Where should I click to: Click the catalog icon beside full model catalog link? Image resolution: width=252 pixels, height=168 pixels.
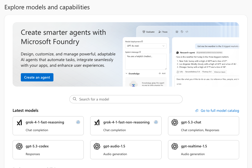[197, 111]
